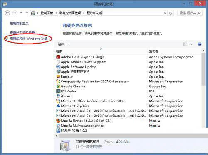Sort by the 名称 column header
The height and width of the screenshot is (155, 208).
click(59, 51)
